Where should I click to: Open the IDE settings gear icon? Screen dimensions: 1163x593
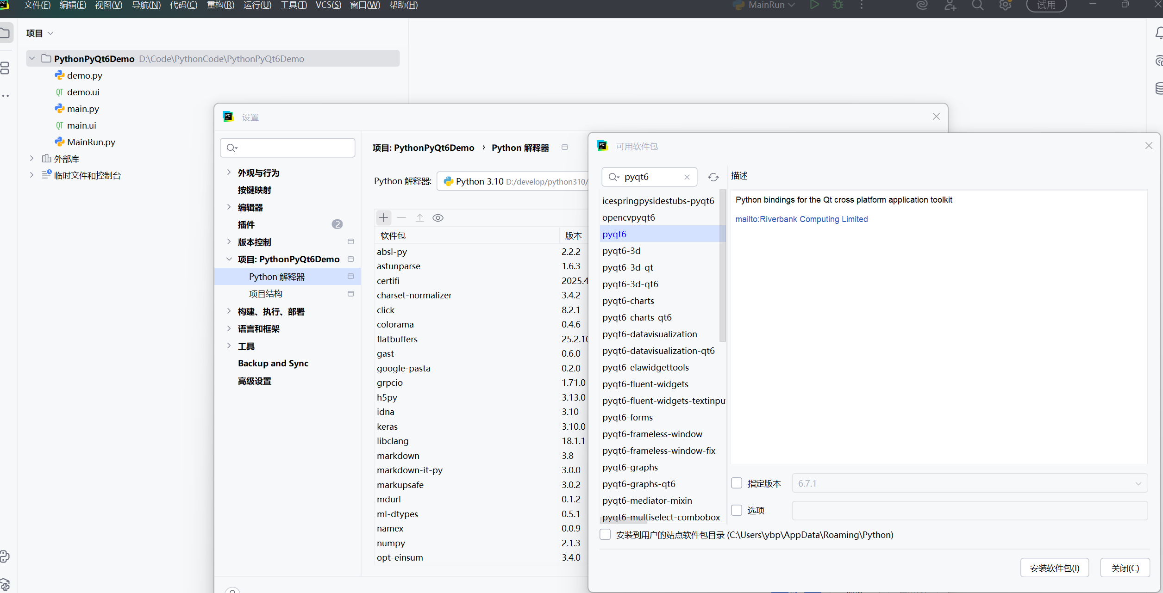1005,5
